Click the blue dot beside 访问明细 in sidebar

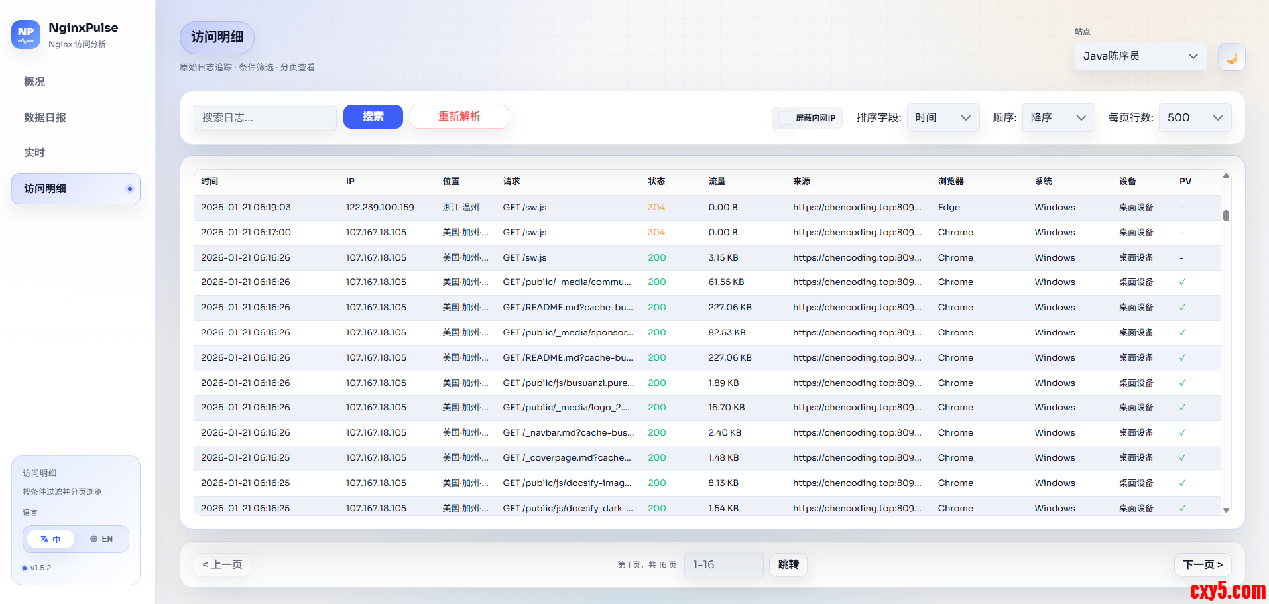click(x=129, y=189)
